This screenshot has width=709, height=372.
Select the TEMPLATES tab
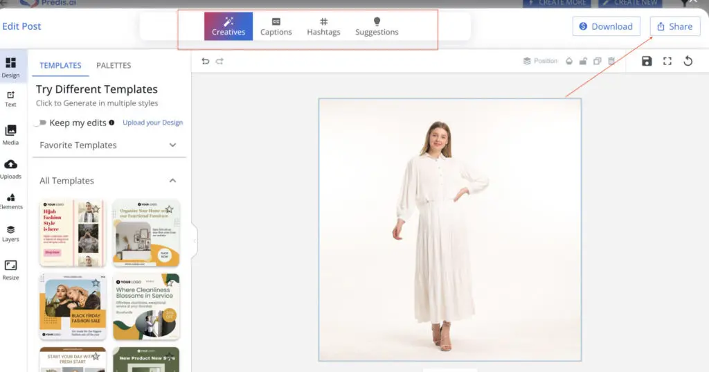(60, 66)
